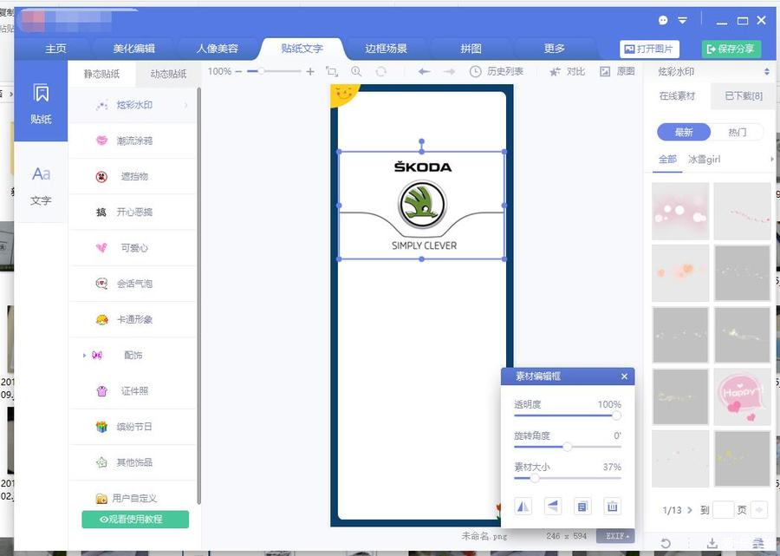Switch to the 主页 tab

(x=55, y=49)
